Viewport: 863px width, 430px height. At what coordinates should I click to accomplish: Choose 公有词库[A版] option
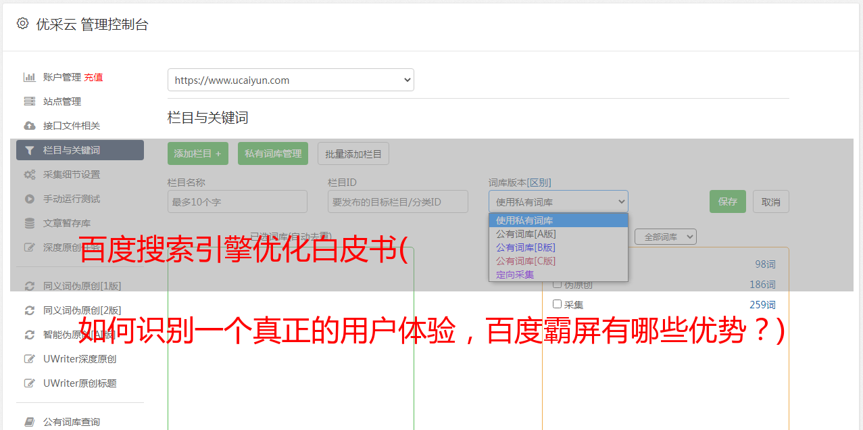(x=558, y=234)
